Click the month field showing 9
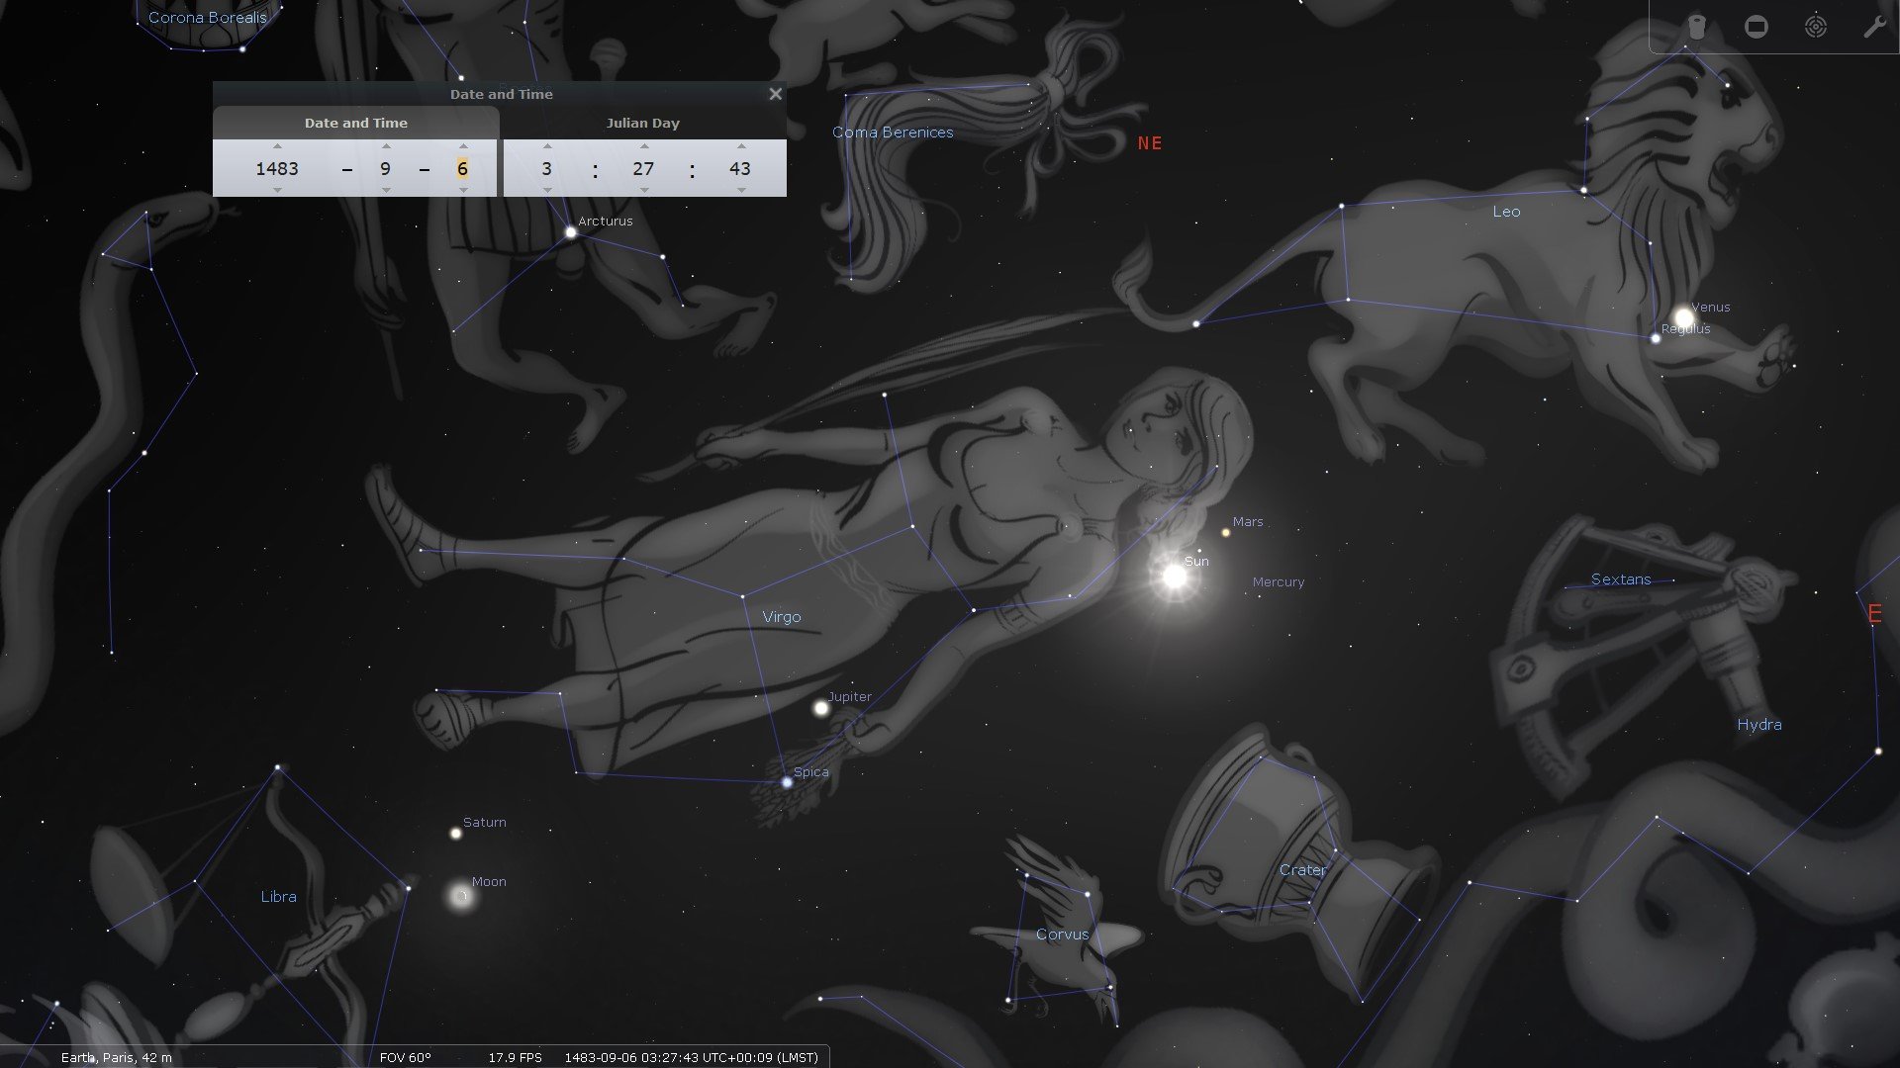Image resolution: width=1900 pixels, height=1068 pixels. pos(386,168)
